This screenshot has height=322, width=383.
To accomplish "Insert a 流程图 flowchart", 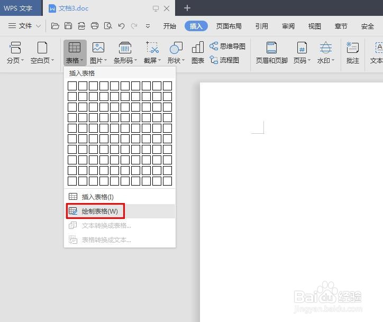I will coord(224,60).
